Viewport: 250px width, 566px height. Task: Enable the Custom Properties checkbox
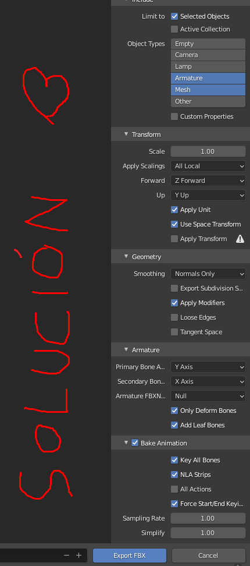pyautogui.click(x=174, y=116)
